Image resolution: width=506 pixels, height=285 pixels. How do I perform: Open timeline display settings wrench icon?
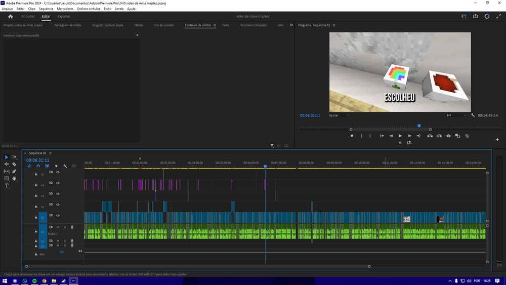point(65,166)
